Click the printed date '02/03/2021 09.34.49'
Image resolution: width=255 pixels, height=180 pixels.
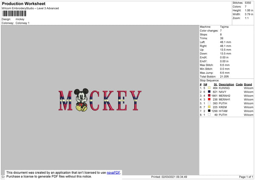coord(174,177)
